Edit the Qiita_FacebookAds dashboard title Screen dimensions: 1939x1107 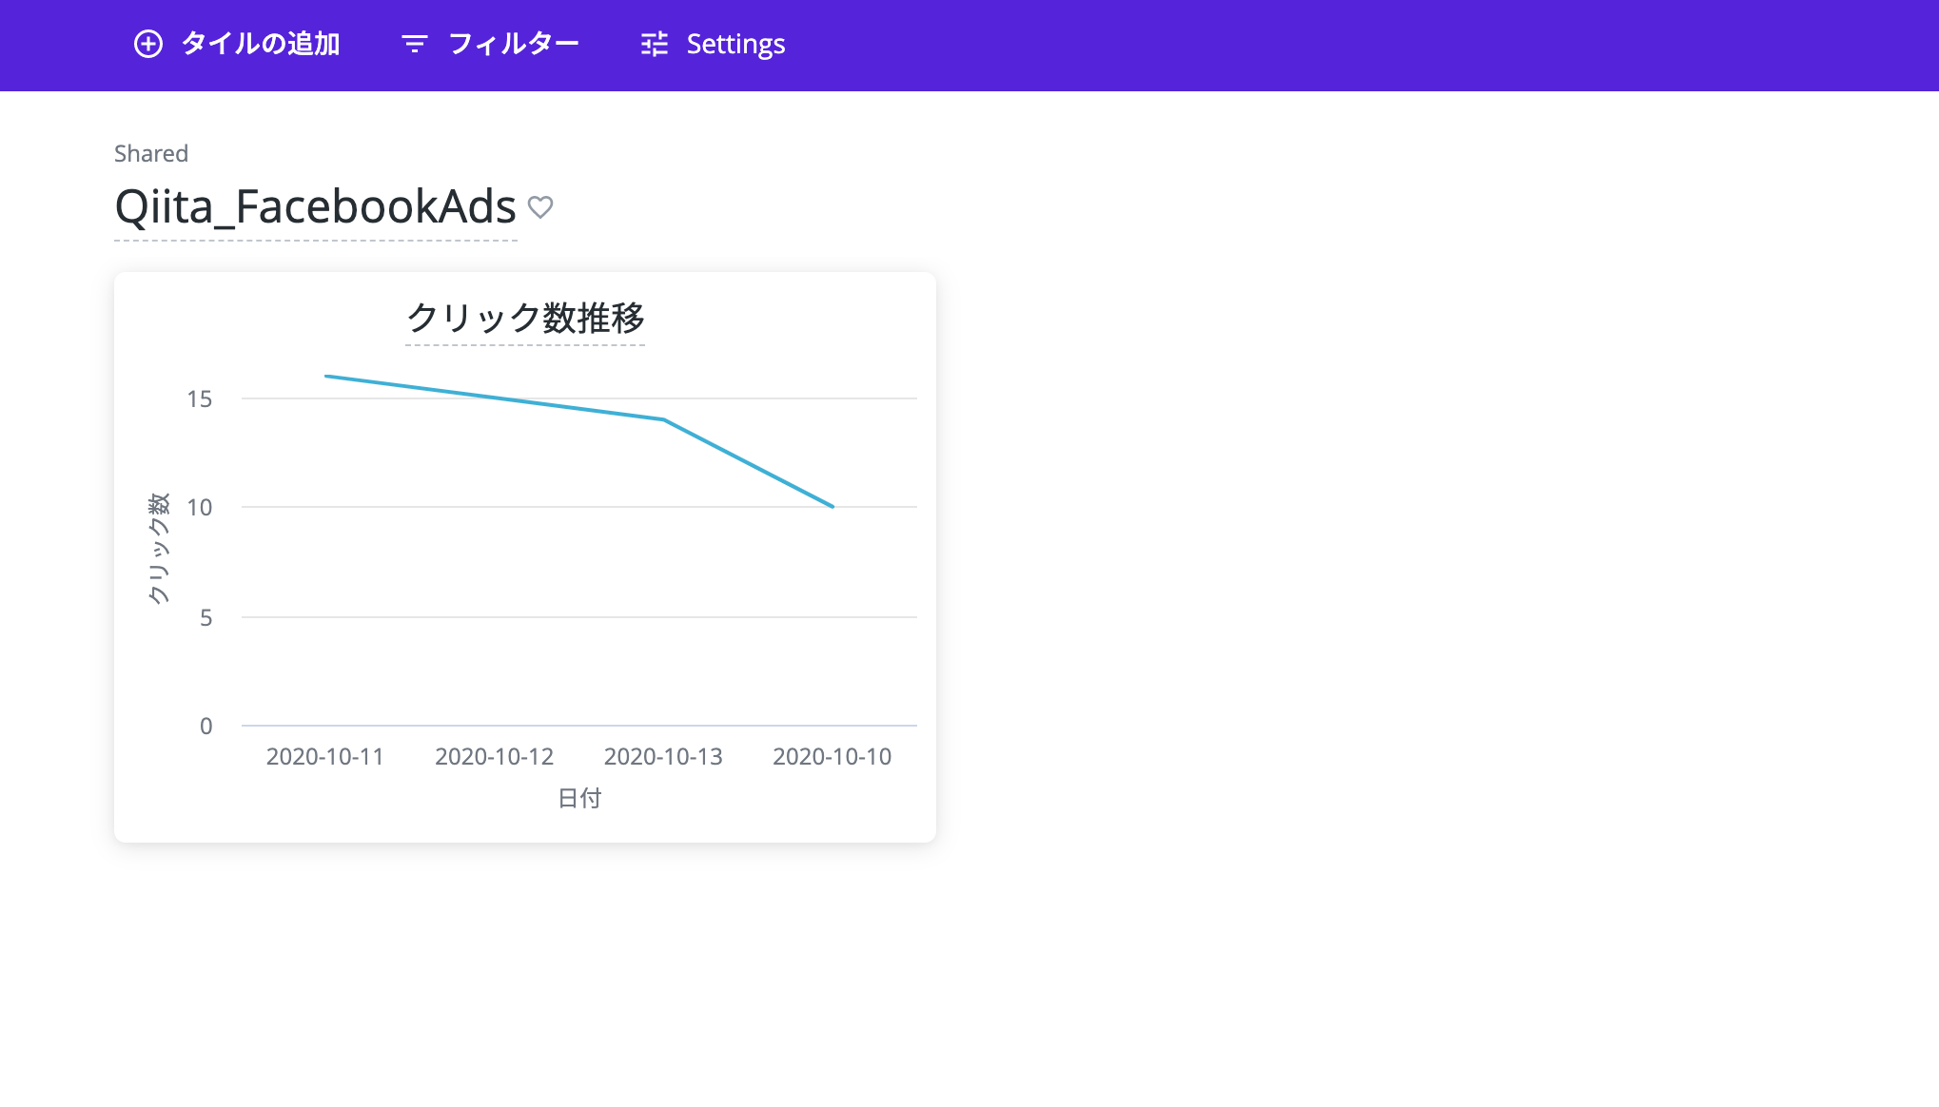tap(315, 206)
